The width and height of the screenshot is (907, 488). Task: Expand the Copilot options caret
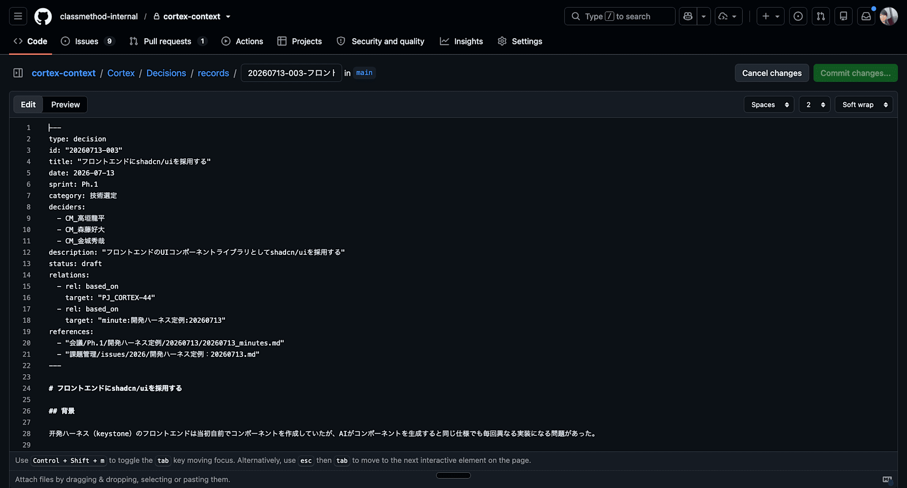point(704,16)
